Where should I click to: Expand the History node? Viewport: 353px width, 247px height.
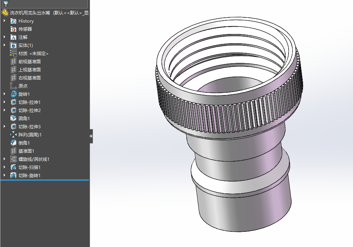(x=4, y=21)
